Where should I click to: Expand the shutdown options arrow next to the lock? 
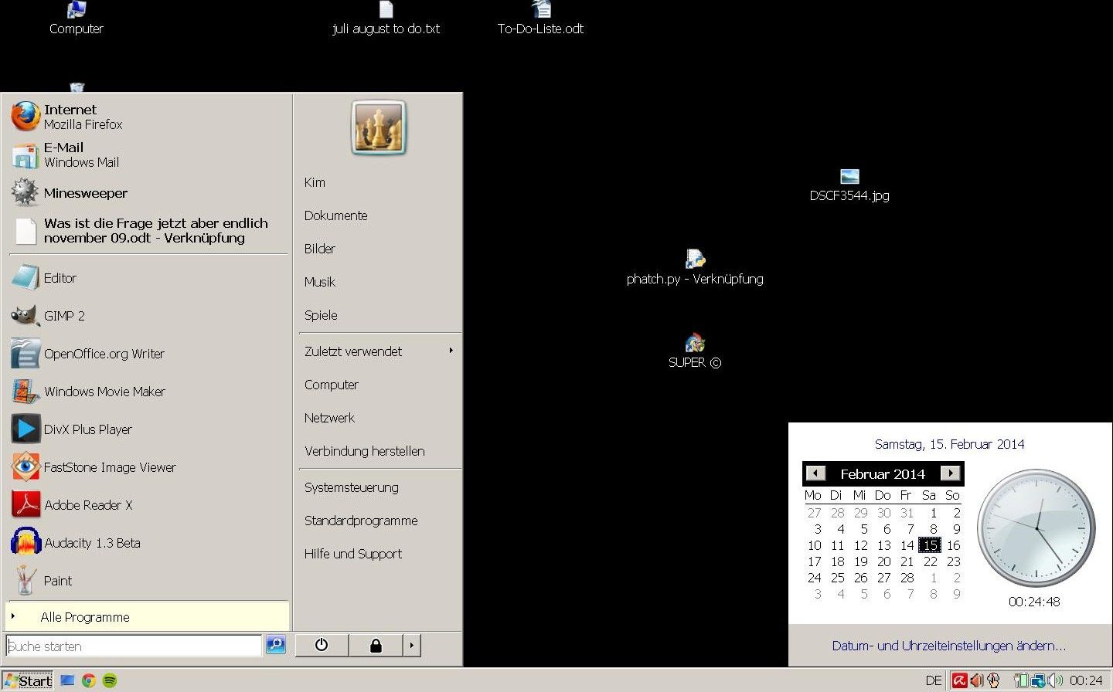tap(412, 645)
